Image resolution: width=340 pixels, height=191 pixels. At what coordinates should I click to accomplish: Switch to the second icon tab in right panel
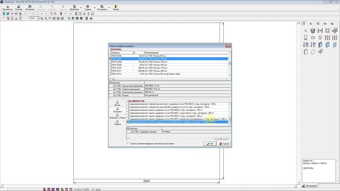point(311,23)
